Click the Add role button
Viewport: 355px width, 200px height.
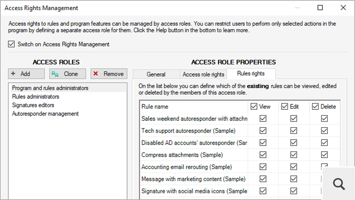[x=26, y=74]
